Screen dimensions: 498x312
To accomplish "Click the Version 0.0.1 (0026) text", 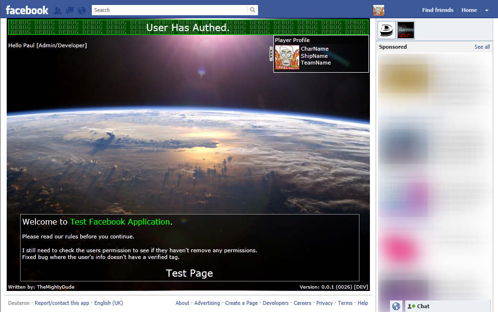I will (334, 287).
